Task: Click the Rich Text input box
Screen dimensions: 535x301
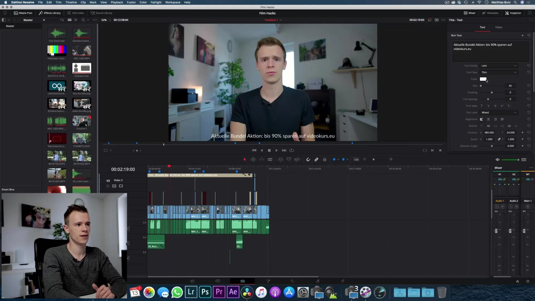Action: point(490,51)
